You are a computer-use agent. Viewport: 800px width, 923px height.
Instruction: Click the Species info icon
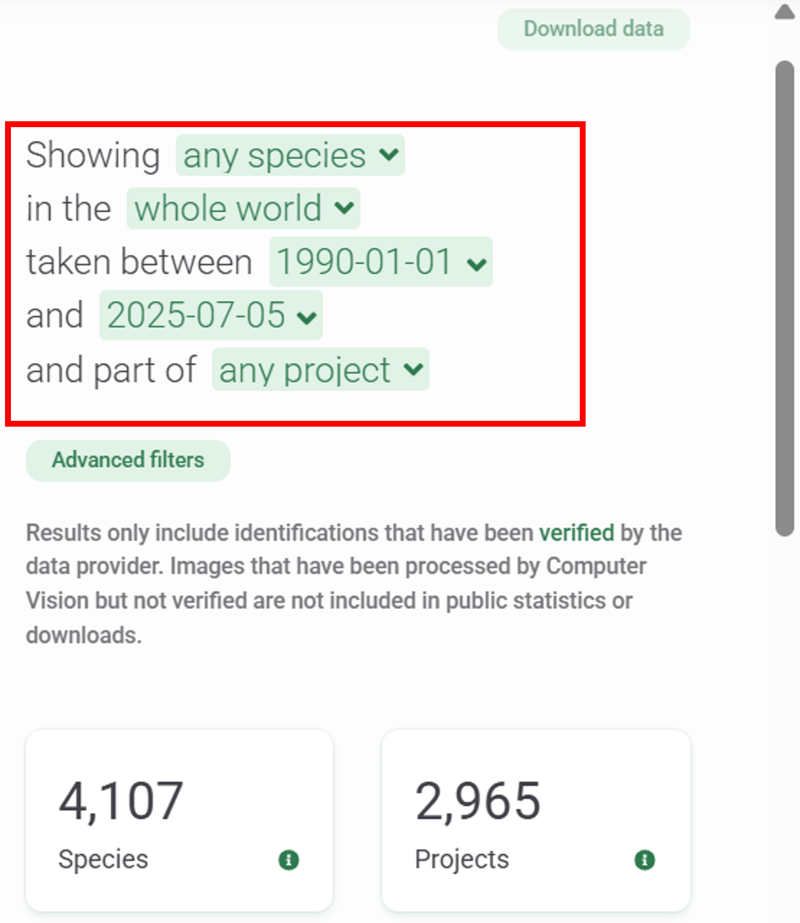point(288,860)
